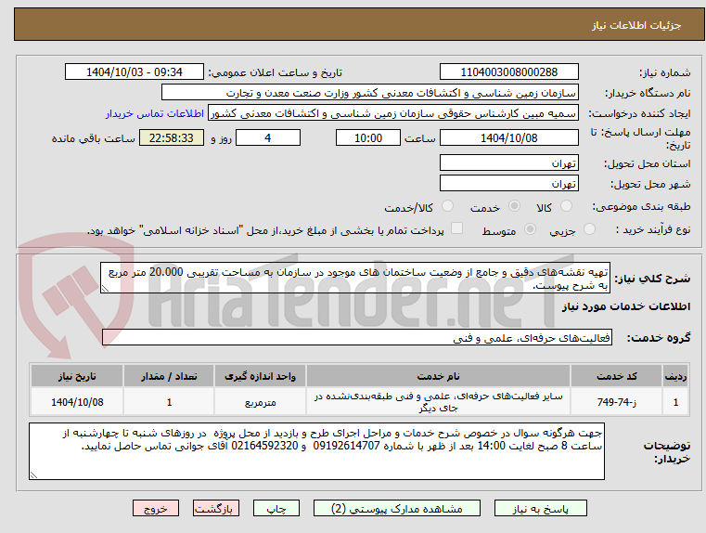Image resolution: width=706 pixels, height=533 pixels.
Task: Click the remaining time counter 22:58:33
Action: coord(171,137)
